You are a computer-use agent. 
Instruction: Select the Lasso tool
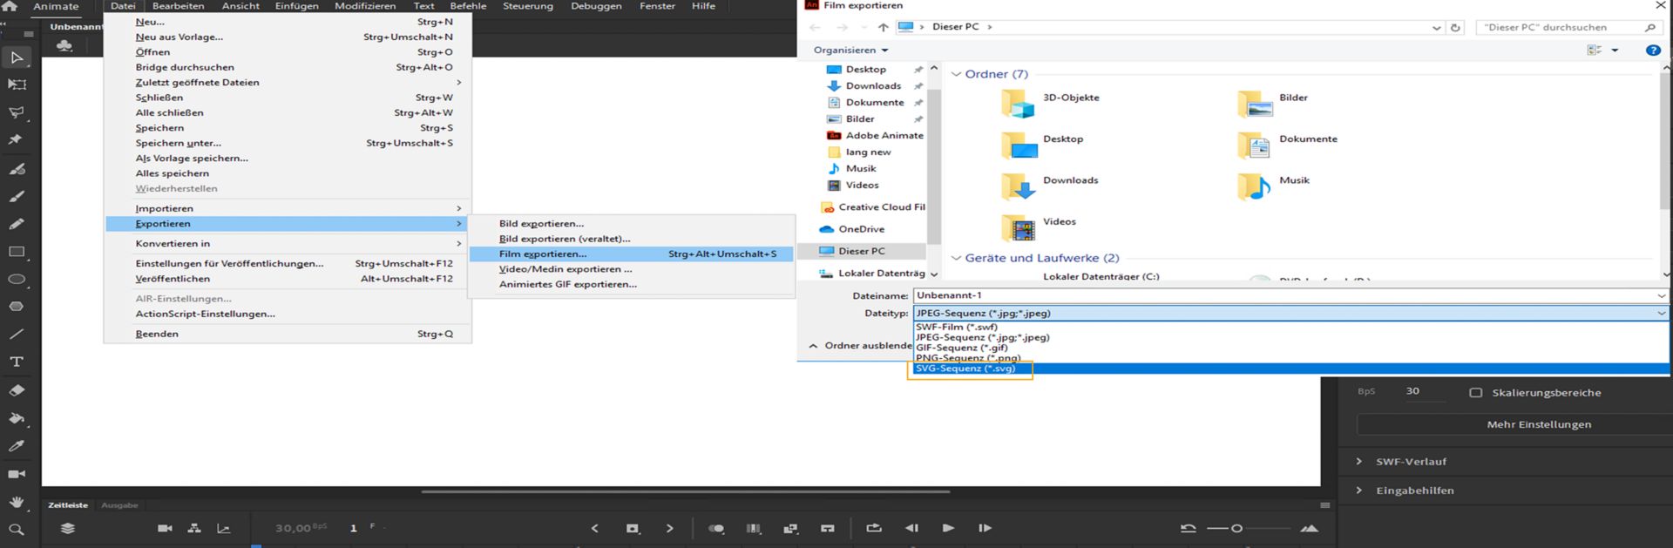click(x=17, y=112)
